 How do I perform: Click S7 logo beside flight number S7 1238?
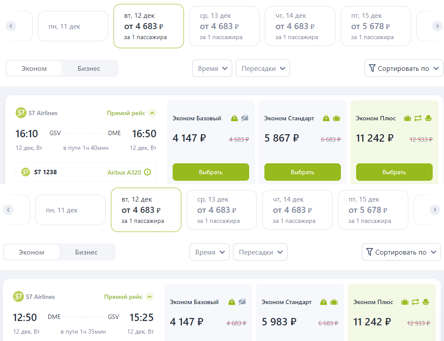[x=26, y=172]
